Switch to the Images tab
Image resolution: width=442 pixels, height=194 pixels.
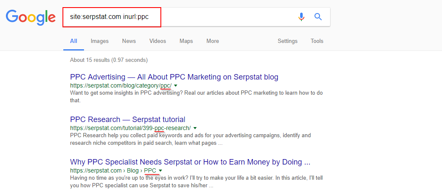point(100,41)
